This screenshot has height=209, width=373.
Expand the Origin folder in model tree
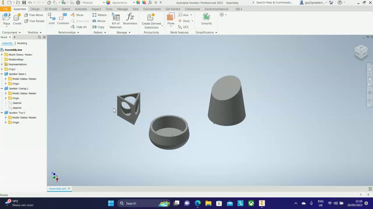coord(2,69)
